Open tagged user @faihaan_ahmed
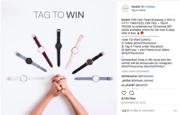Viewport: 180px width, 115px height. (142, 81)
